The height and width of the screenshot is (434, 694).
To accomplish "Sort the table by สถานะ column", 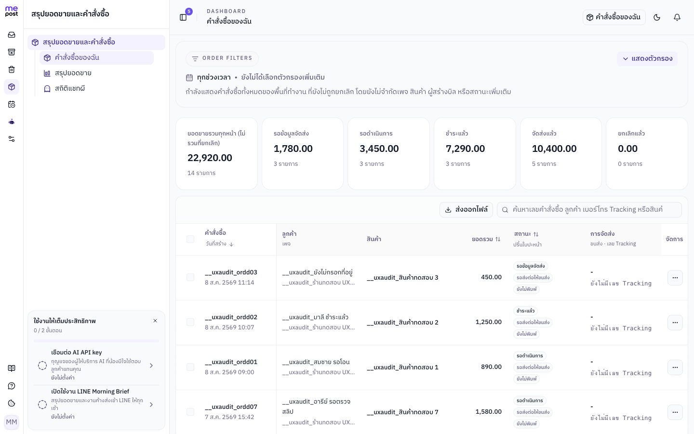I will point(526,234).
